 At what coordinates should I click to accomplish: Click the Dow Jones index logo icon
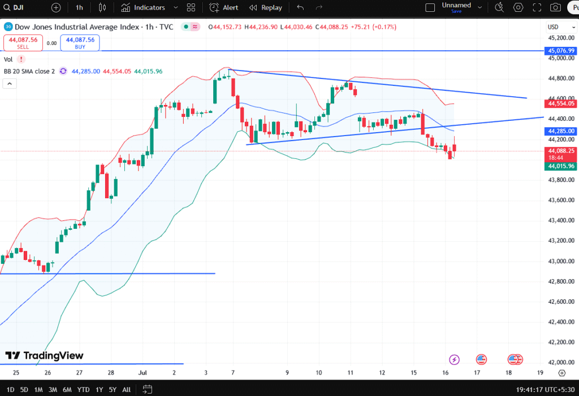click(8, 27)
